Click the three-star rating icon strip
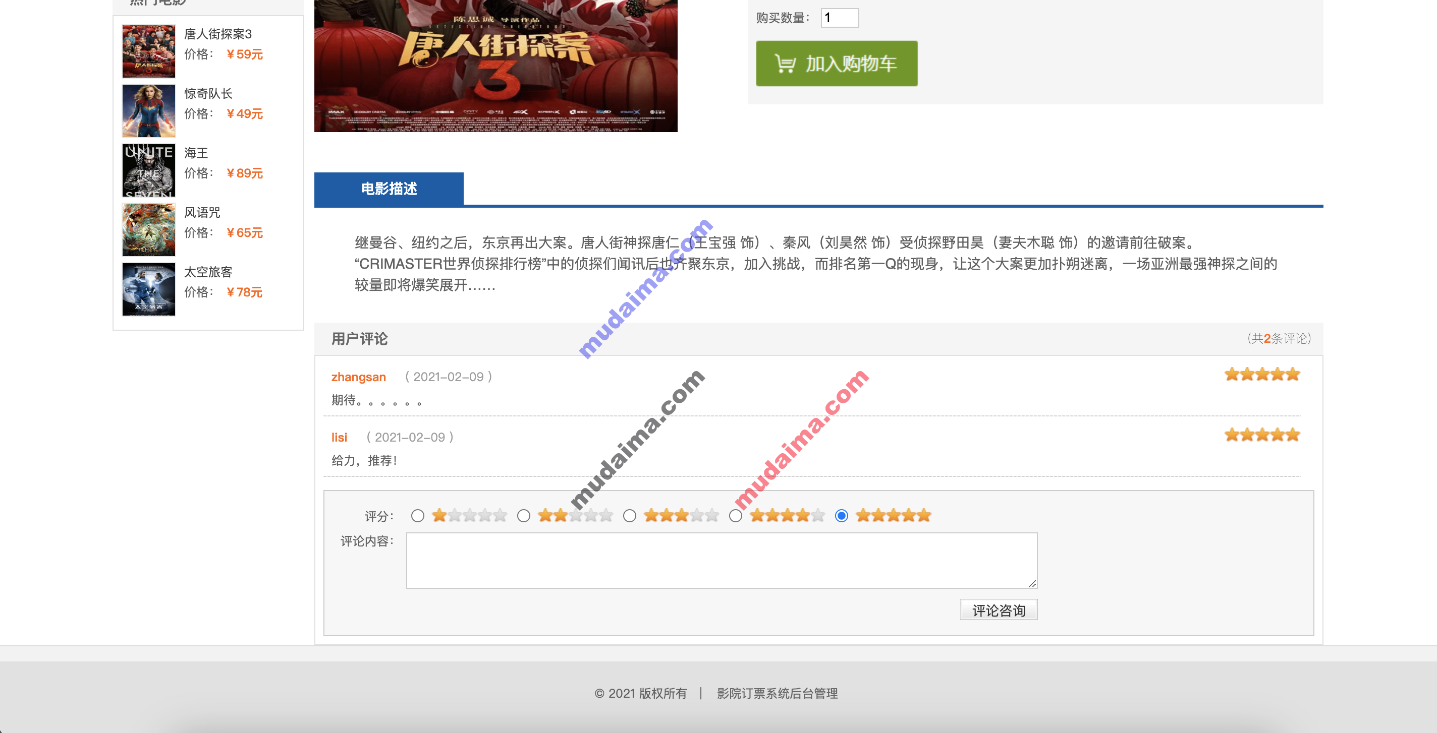This screenshot has height=733, width=1437. pyautogui.click(x=681, y=516)
